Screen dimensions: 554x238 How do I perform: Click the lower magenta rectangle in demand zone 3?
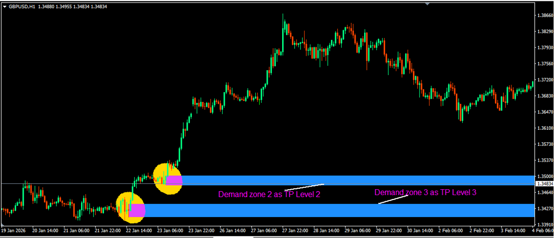137,210
